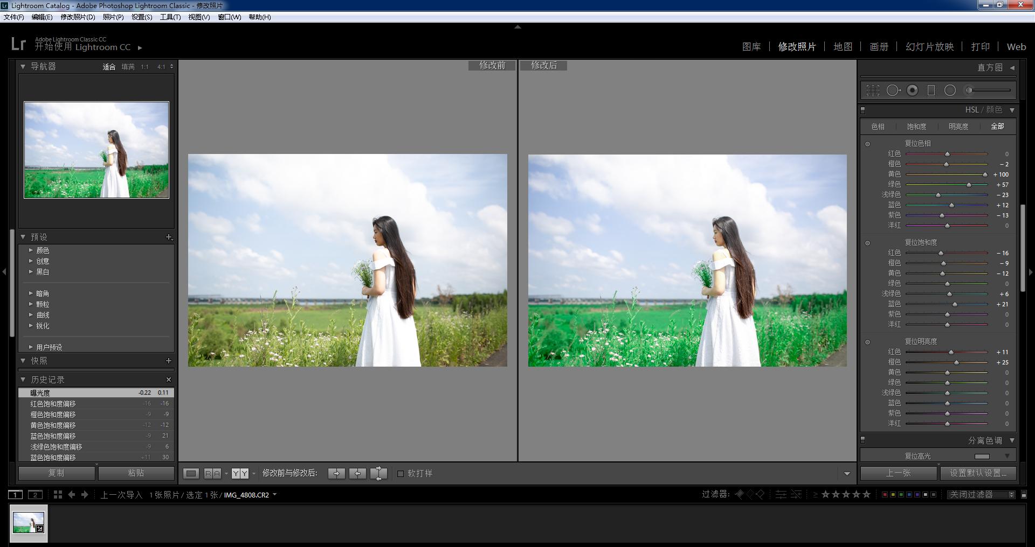
Task: Click the 粘贴 paste settings button
Action: tap(136, 473)
